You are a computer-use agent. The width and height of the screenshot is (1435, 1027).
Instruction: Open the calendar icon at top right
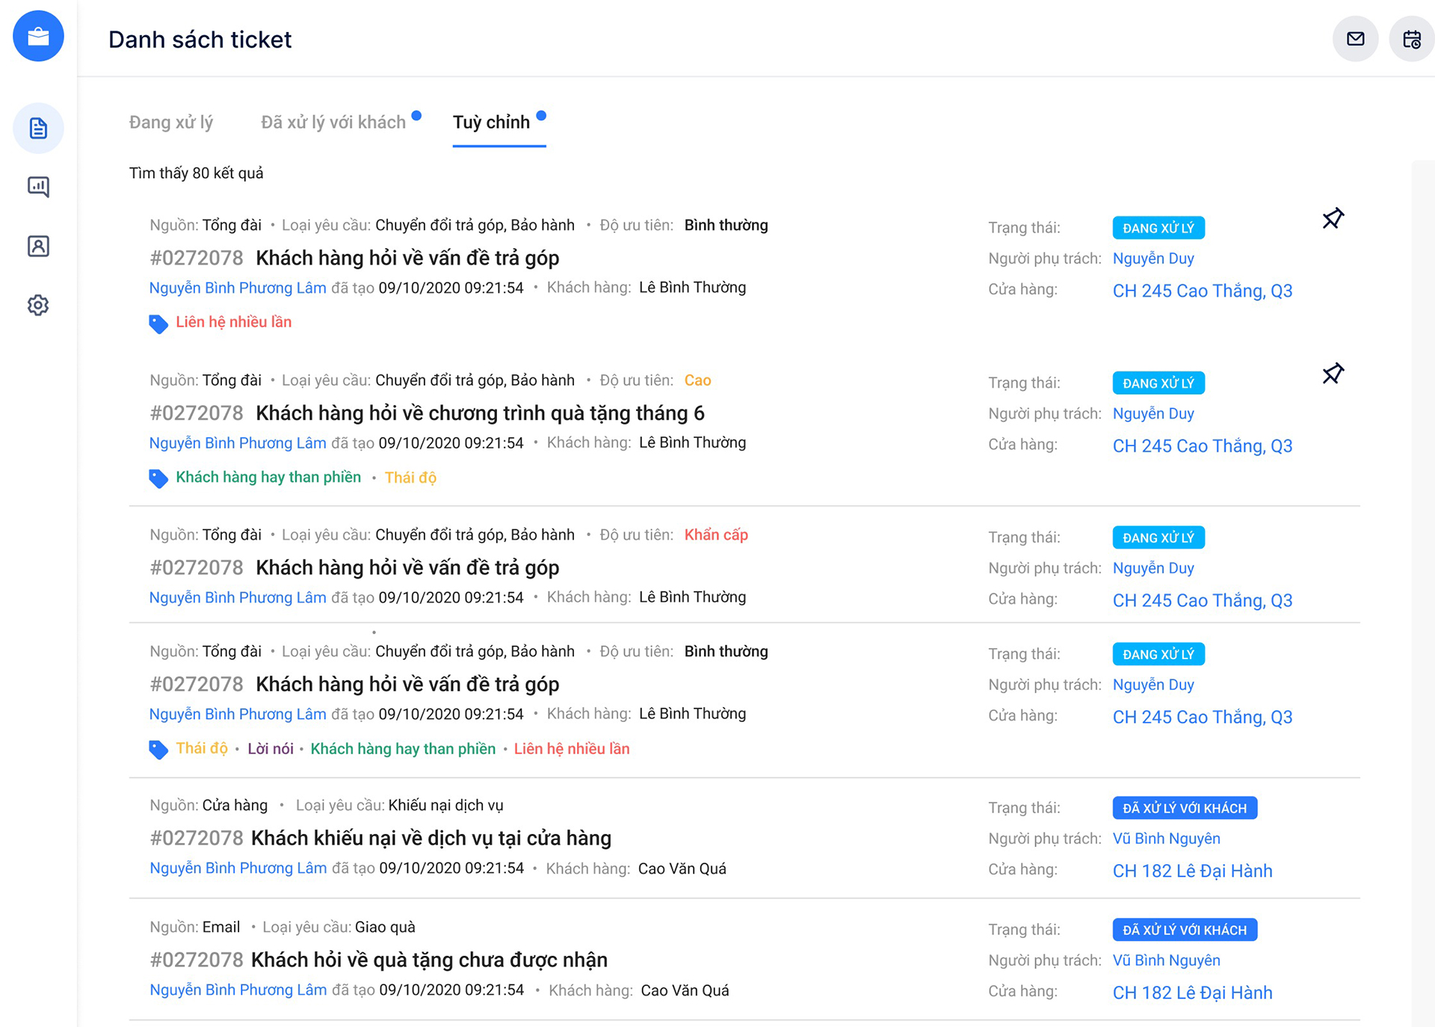click(1412, 39)
